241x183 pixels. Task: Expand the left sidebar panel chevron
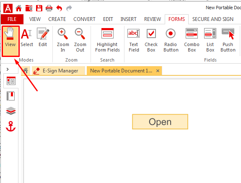(8, 70)
